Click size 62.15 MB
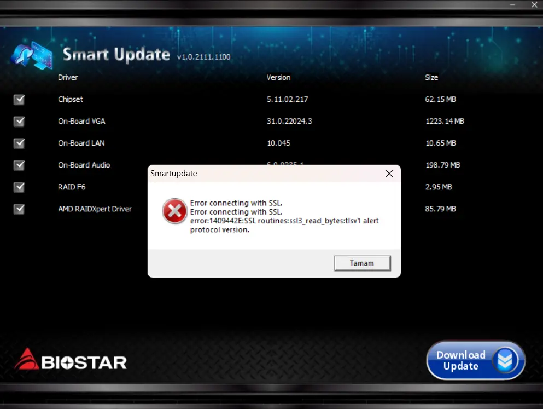The width and height of the screenshot is (543, 409). [441, 100]
